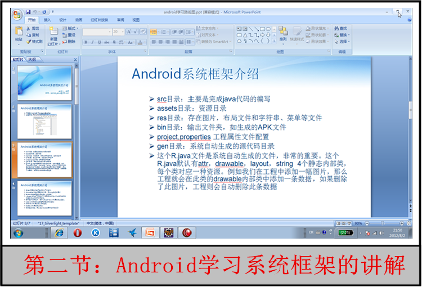Screen dimensions: 422x287
Task: Open PowerPoint Help with the question mark
Action: tap(410, 20)
